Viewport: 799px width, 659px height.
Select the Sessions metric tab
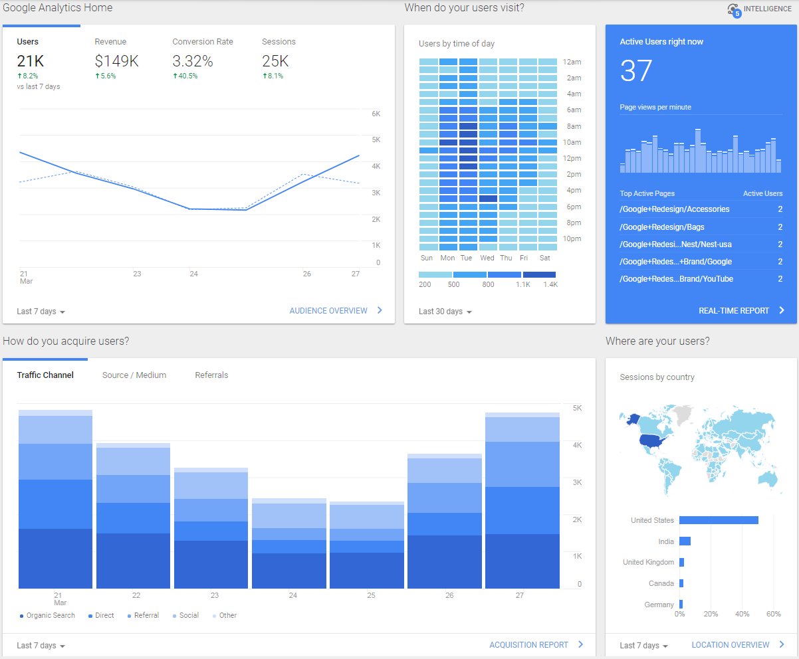279,58
